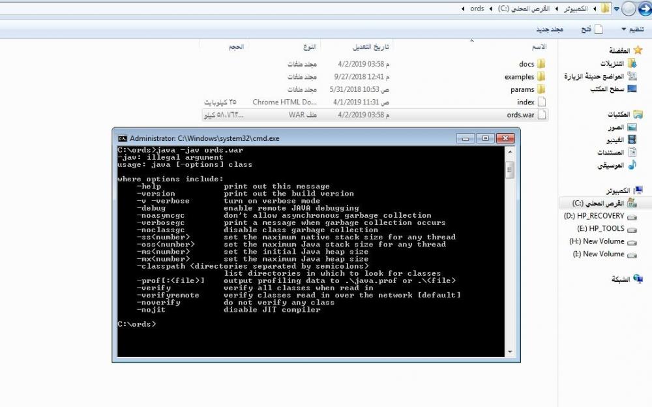Select the examples folder icon
The width and height of the screenshot is (652, 407).
[541, 77]
